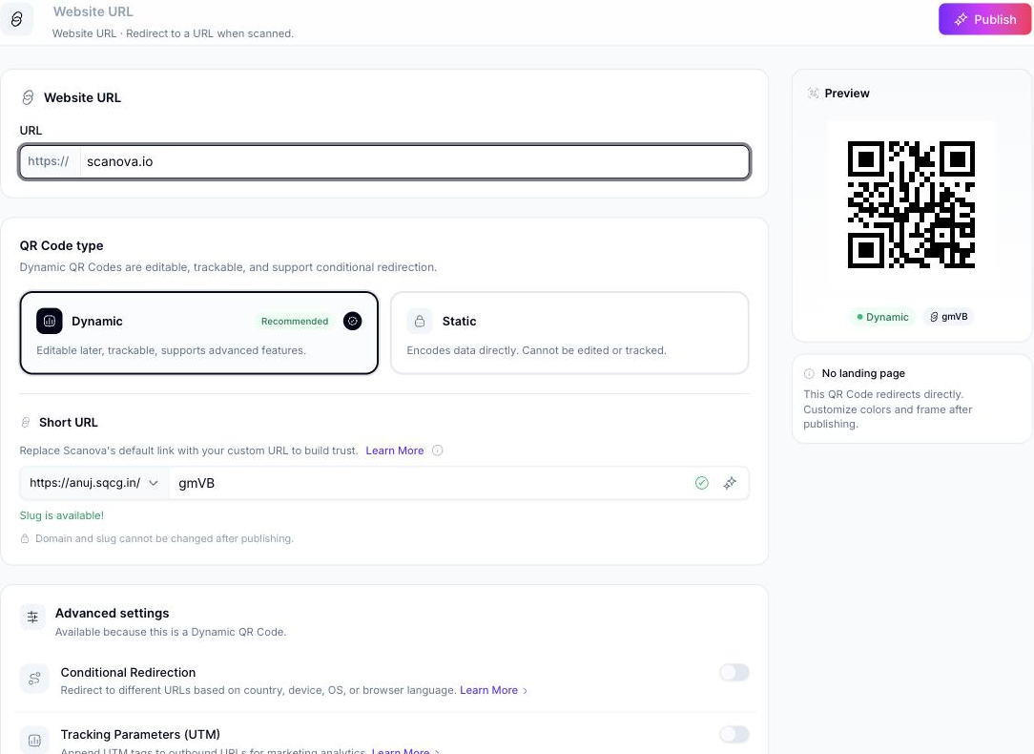Generate a new slug with sparkle icon
The width and height of the screenshot is (1034, 754).
(730, 483)
